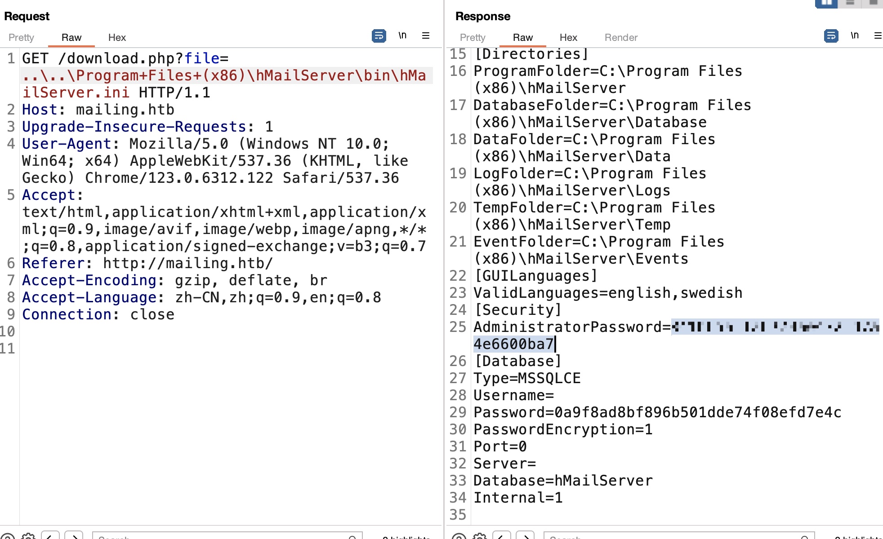Click the Response search input field
The image size is (883, 539).
pos(674,536)
